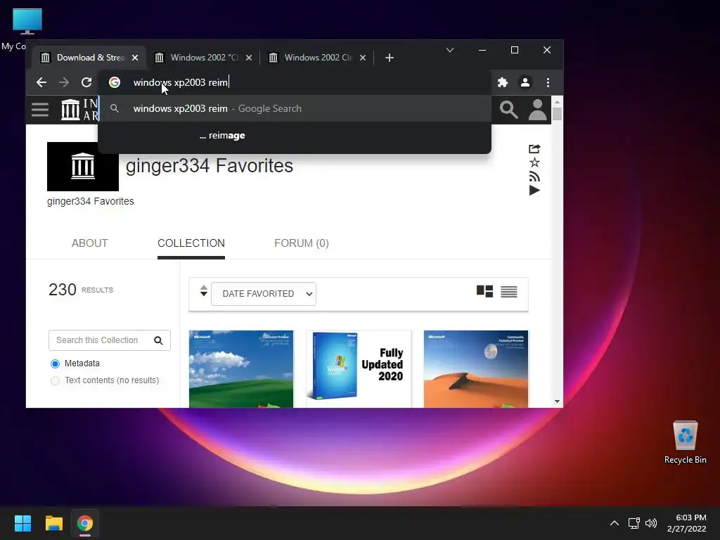Open the Internet Archive hamburger menu

pos(40,109)
